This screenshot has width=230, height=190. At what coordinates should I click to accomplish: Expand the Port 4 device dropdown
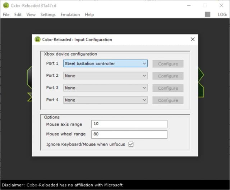(105, 100)
